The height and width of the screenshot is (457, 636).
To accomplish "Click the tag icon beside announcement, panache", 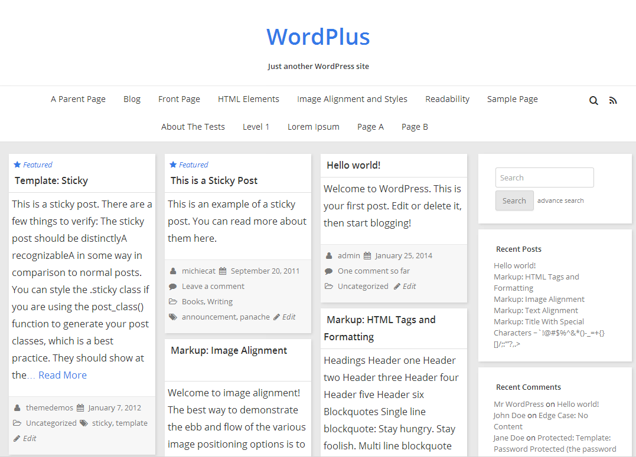I will click(x=173, y=317).
